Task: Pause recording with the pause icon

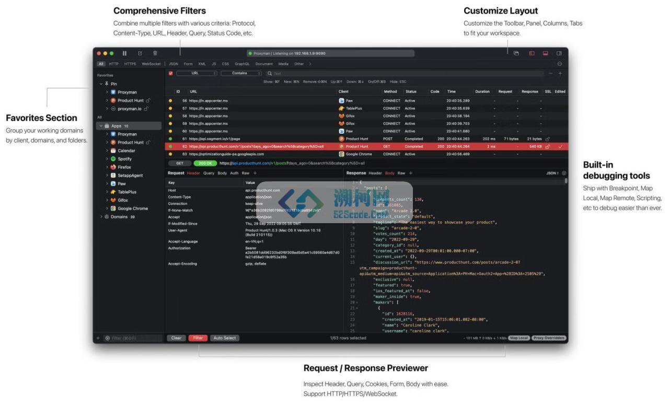Action: 124,53
